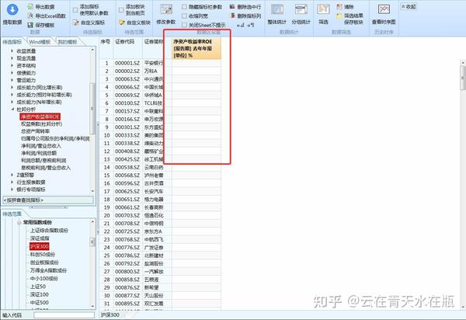This screenshot has width=466, height=320.
Task: Select 权益乘数(杜邦分析) indicator
Action: coord(42,124)
